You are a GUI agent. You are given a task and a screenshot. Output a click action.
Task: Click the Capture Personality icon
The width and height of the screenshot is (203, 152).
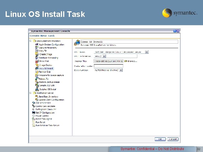point(37,48)
